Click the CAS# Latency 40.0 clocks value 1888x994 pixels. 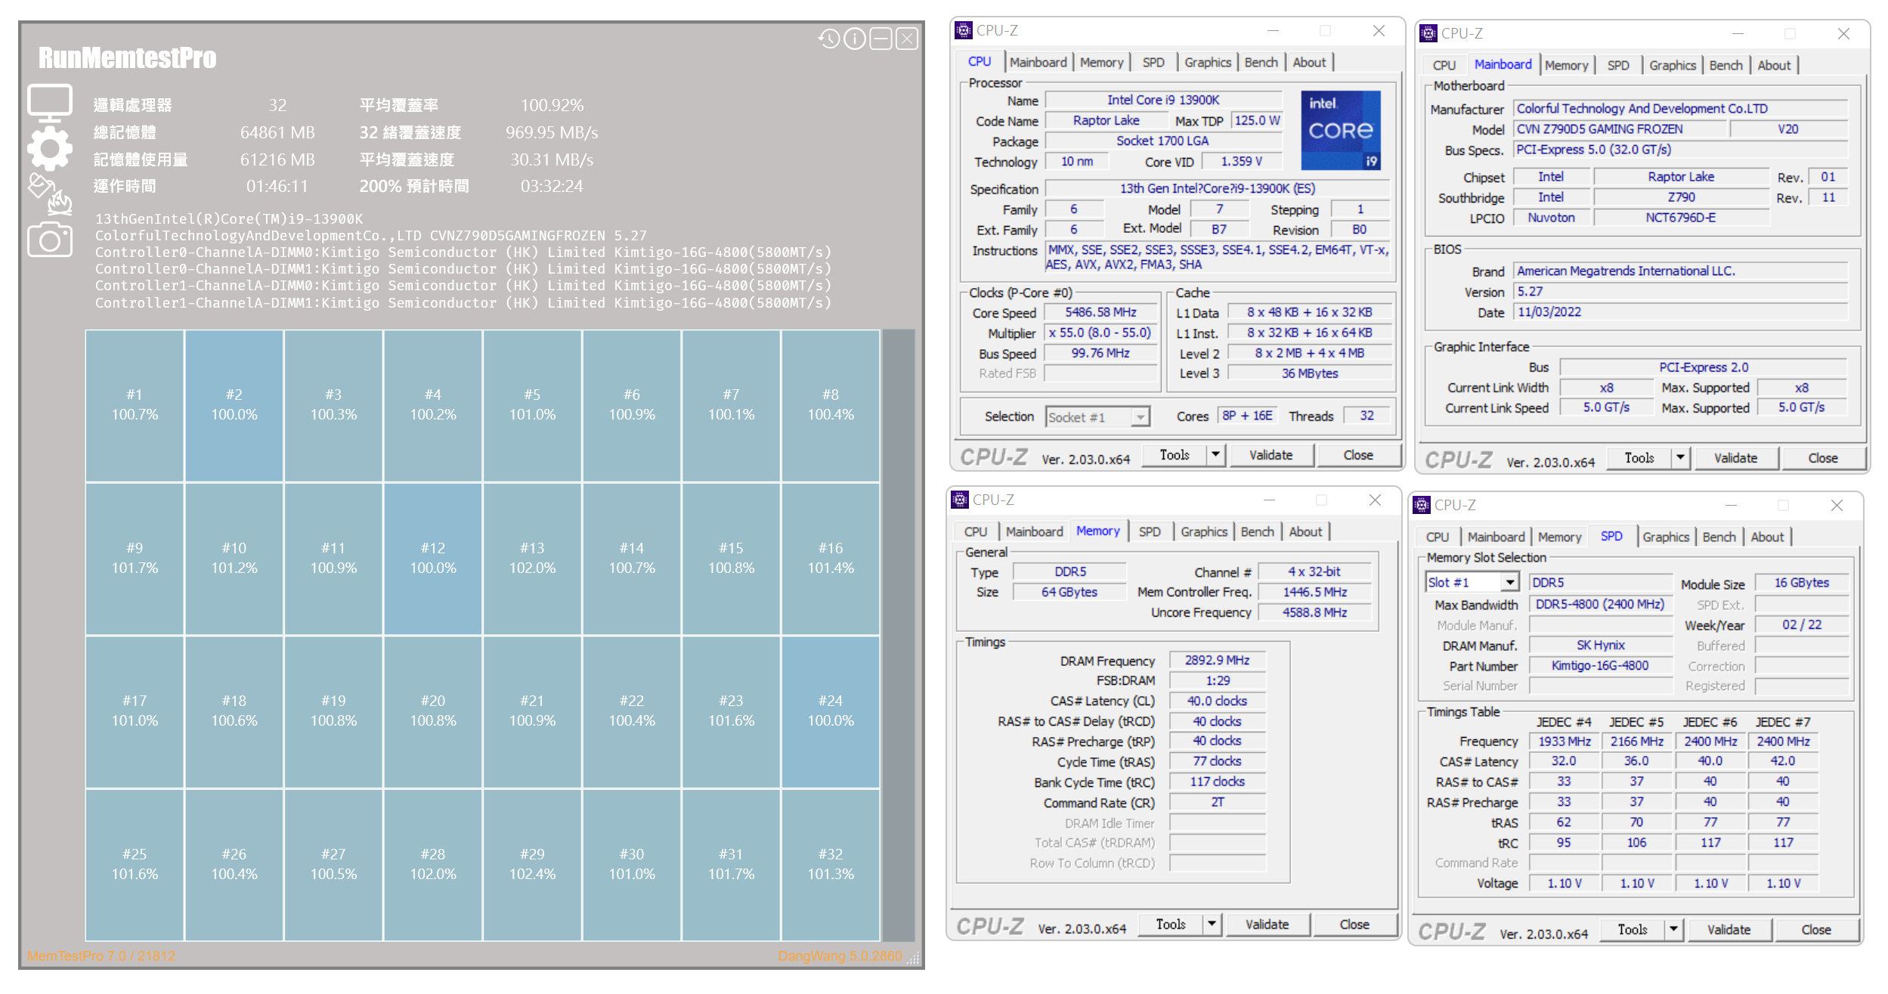coord(1217,701)
